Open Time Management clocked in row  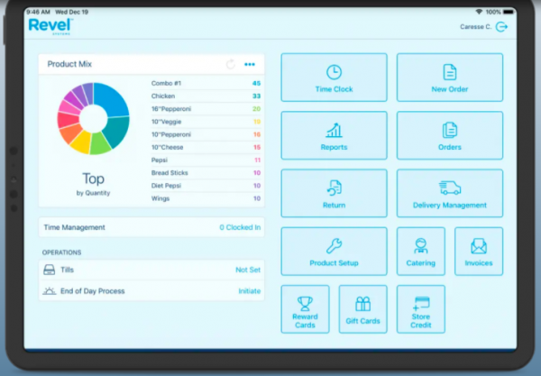coord(151,227)
